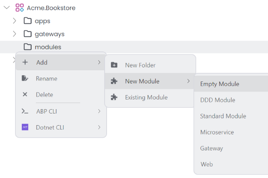The image size is (268, 178).
Task: Open the Add submenu arrow
Action: coord(99,62)
